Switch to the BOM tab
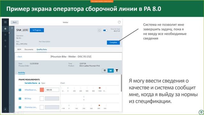 point(19,50)
